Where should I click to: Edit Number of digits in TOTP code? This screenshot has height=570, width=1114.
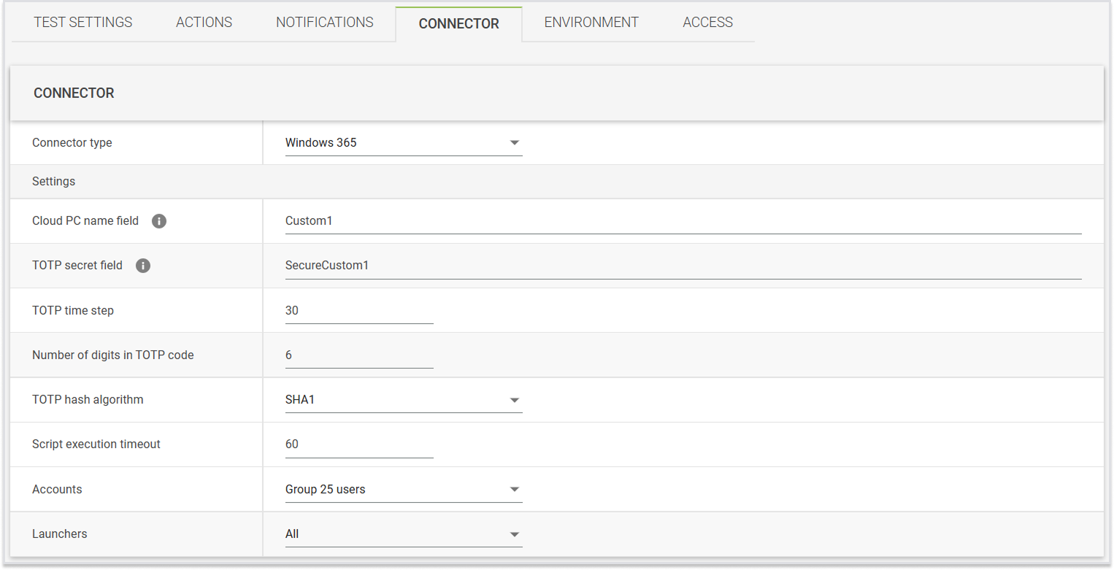tap(358, 355)
